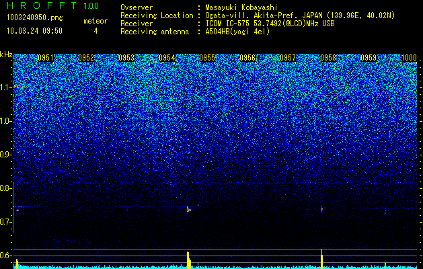Click the ICOM IC-575 receiver text
Image resolution: width=423 pixels, height=269 pixels.
coord(270,24)
